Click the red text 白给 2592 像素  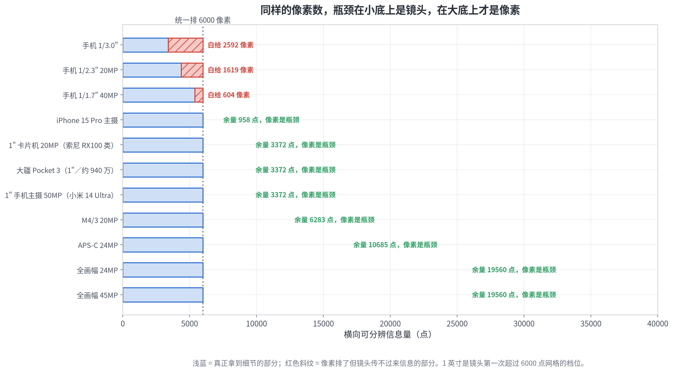231,45
